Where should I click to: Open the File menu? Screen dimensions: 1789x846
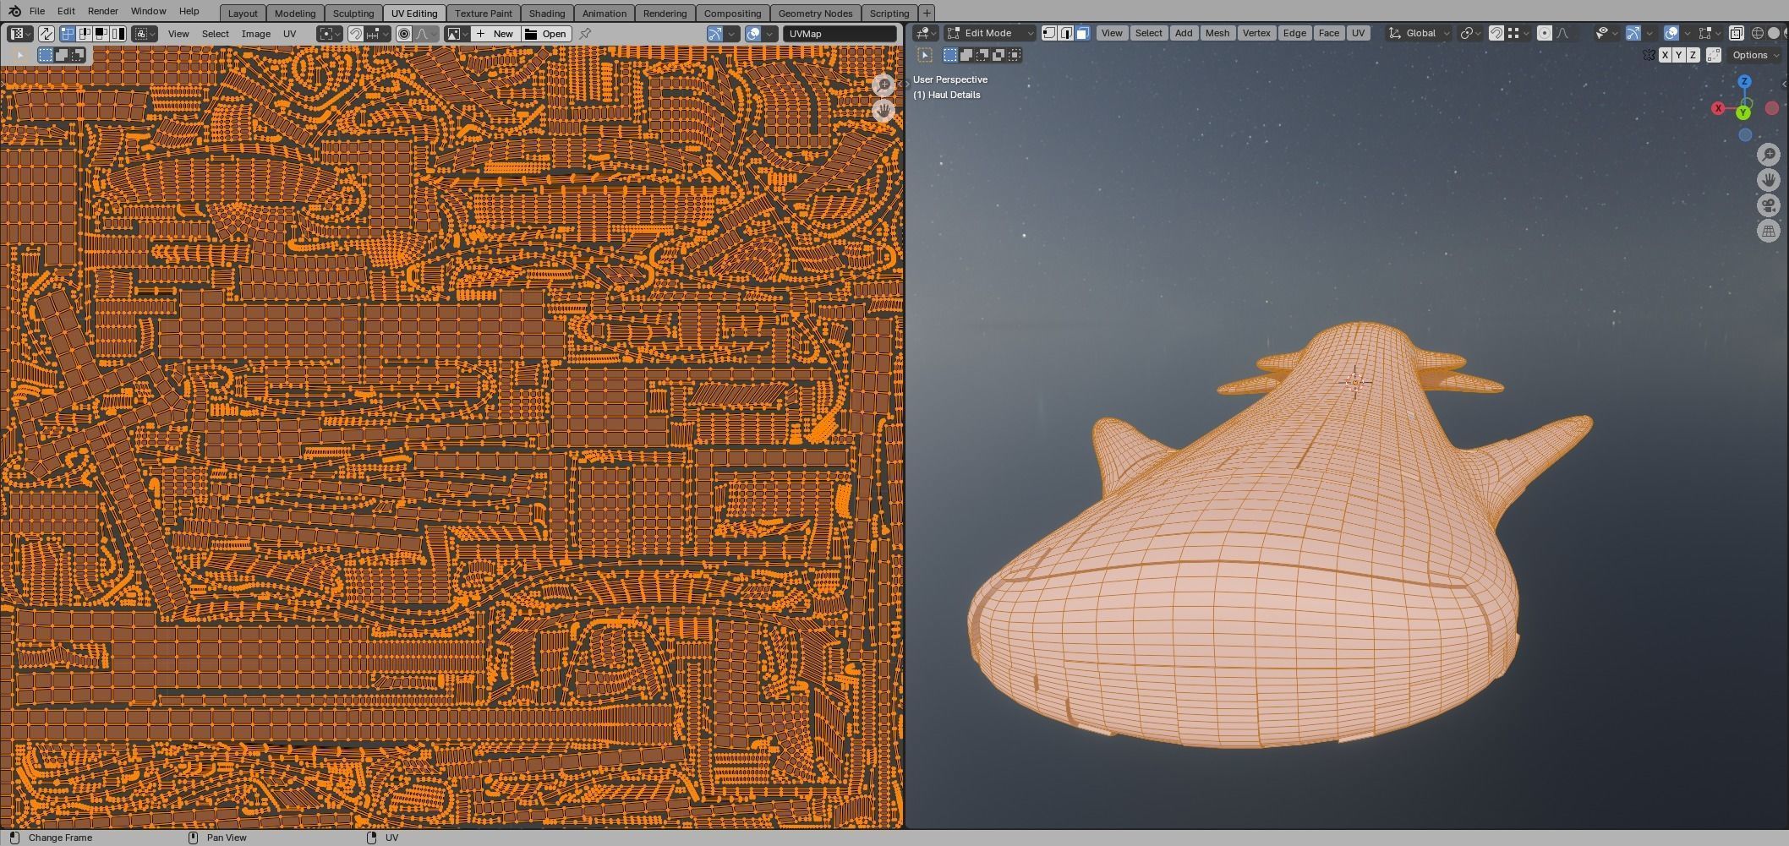(37, 11)
